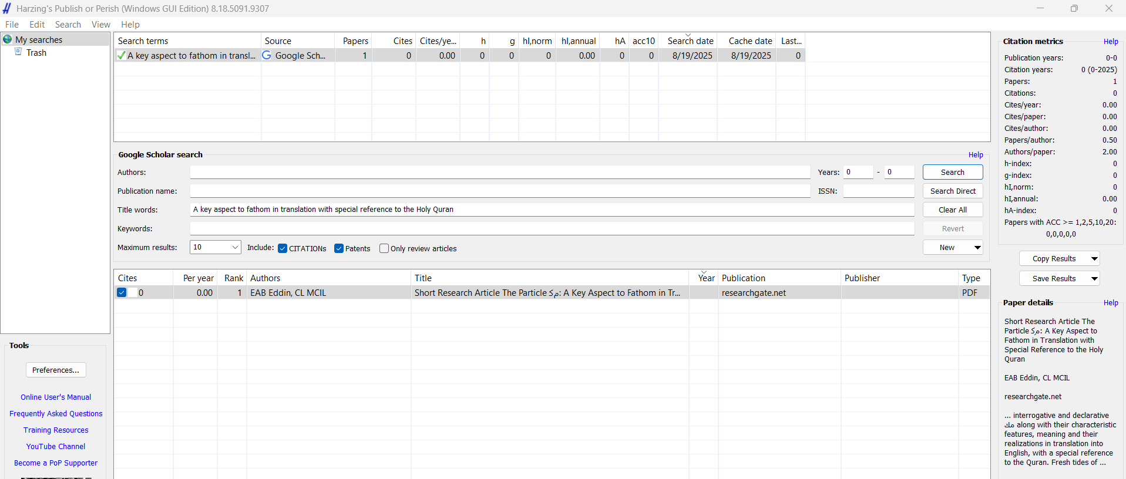The width and height of the screenshot is (1126, 479).
Task: Click into the Keywords field
Action: click(552, 228)
